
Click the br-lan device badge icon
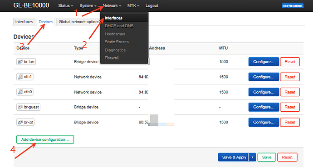pyautogui.click(x=20, y=62)
